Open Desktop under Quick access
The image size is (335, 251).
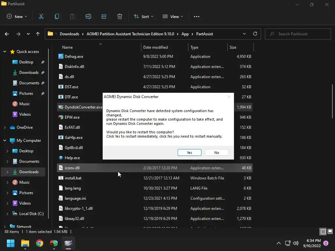coord(26,62)
